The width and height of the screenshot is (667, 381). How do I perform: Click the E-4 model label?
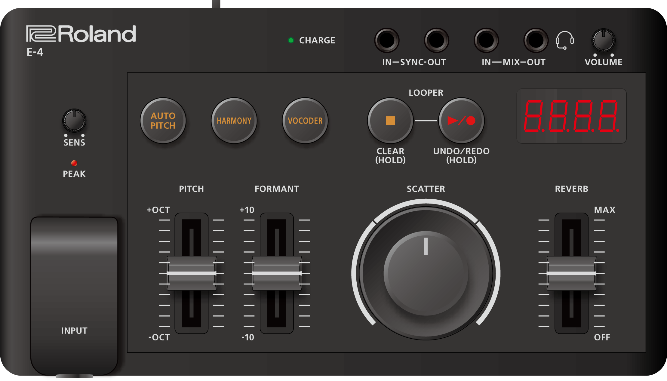[35, 52]
